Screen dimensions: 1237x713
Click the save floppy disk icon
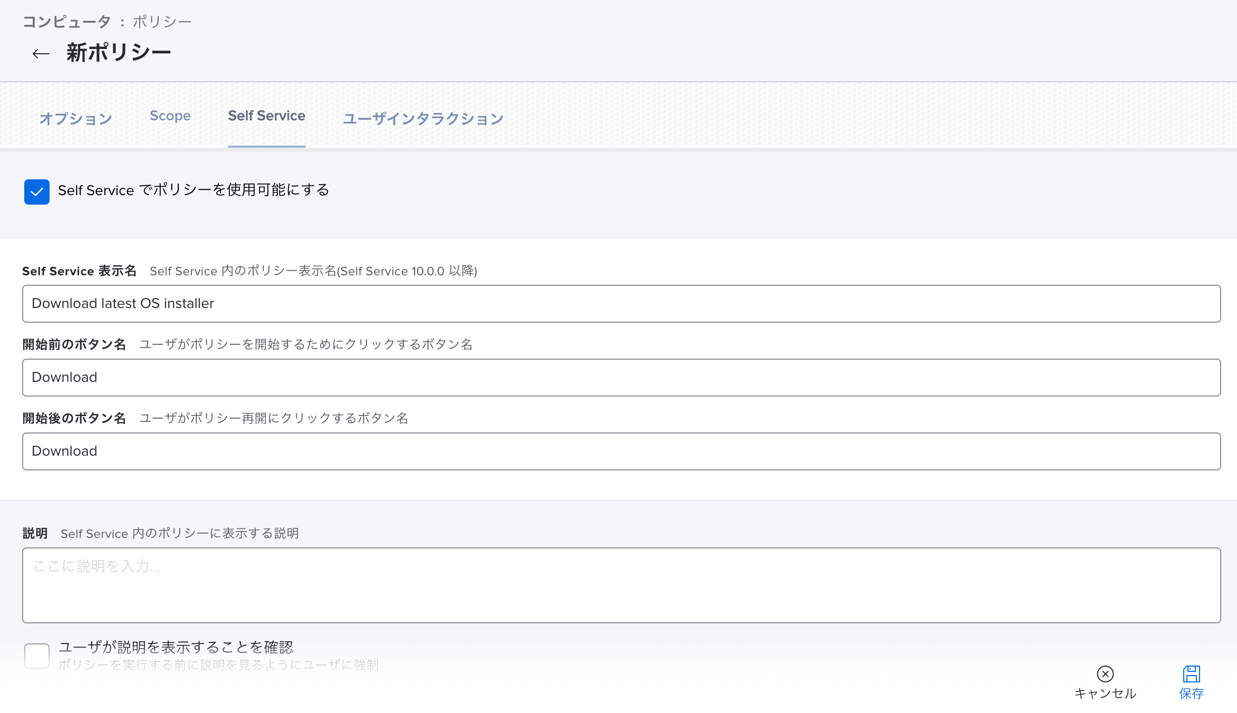(x=1191, y=673)
